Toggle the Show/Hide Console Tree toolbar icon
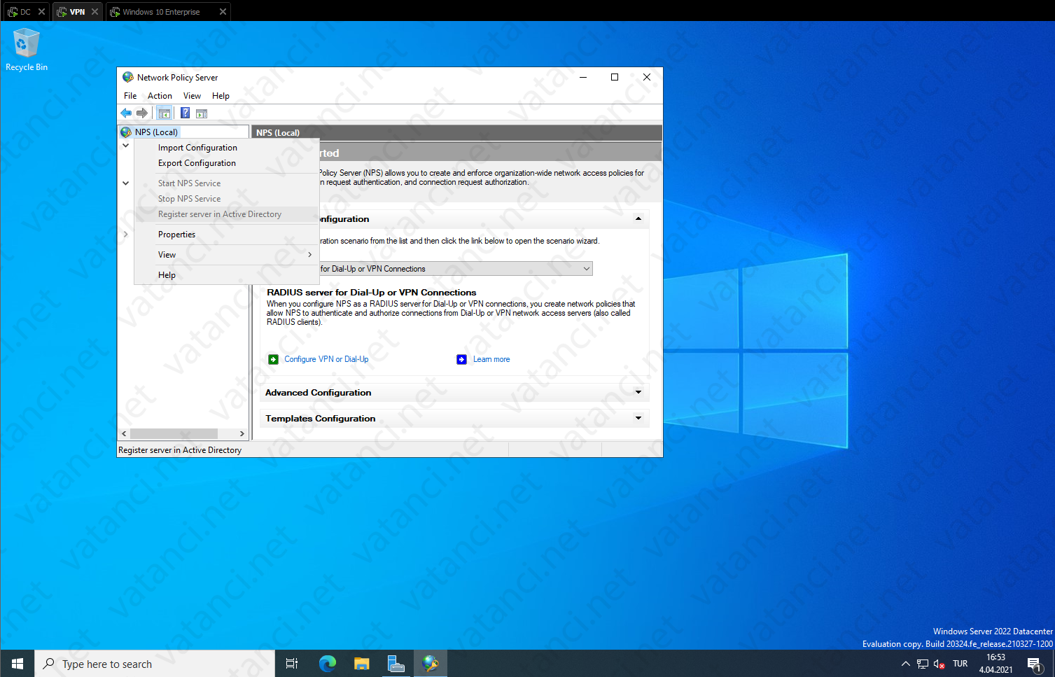1055x677 pixels. coord(164,113)
